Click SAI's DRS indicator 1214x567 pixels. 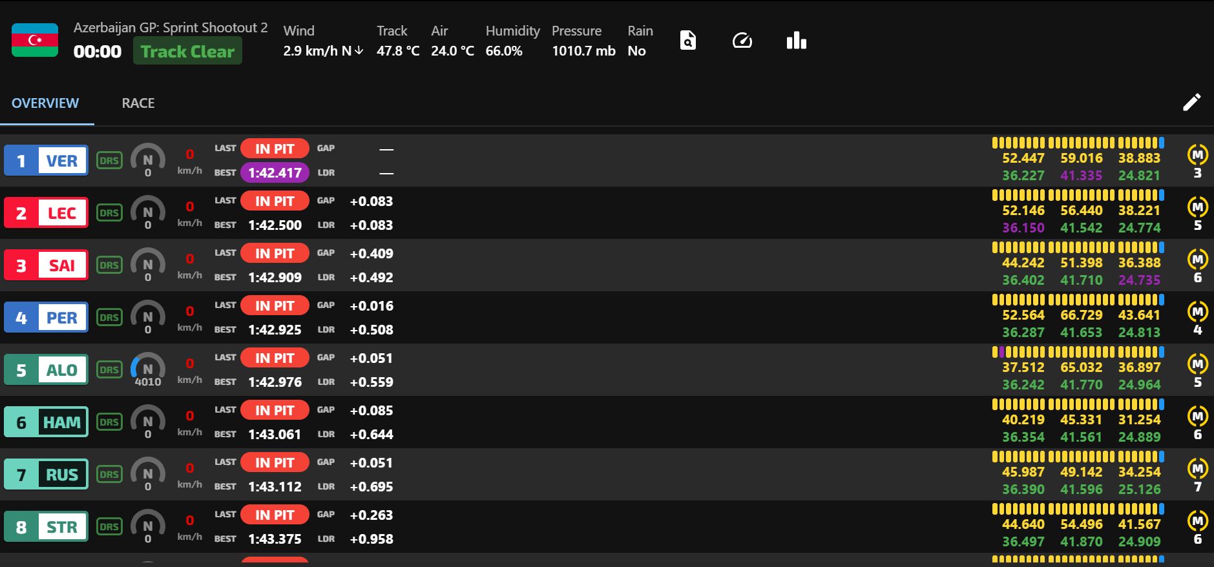109,265
